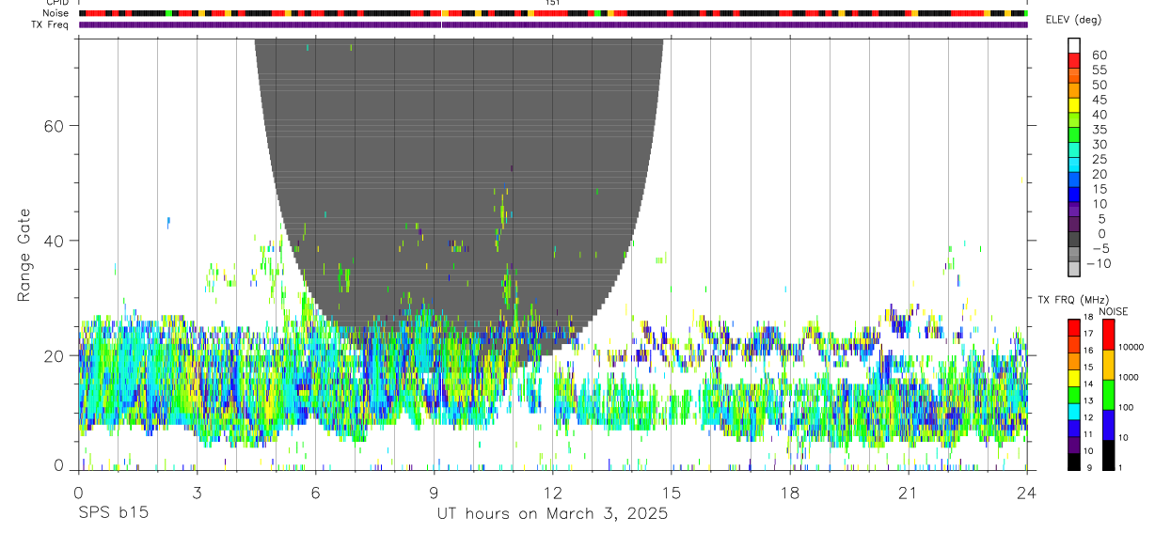This screenshot has height=533, width=1155.
Task: Click the '60' tick label on the Range Gate axis
Action: pyautogui.click(x=53, y=126)
